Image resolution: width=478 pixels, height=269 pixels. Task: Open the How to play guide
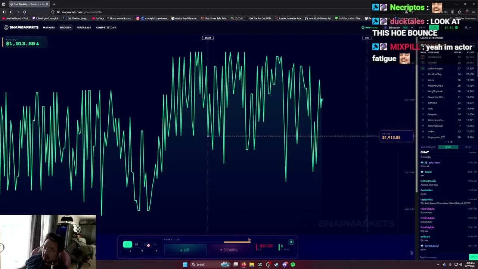[370, 28]
